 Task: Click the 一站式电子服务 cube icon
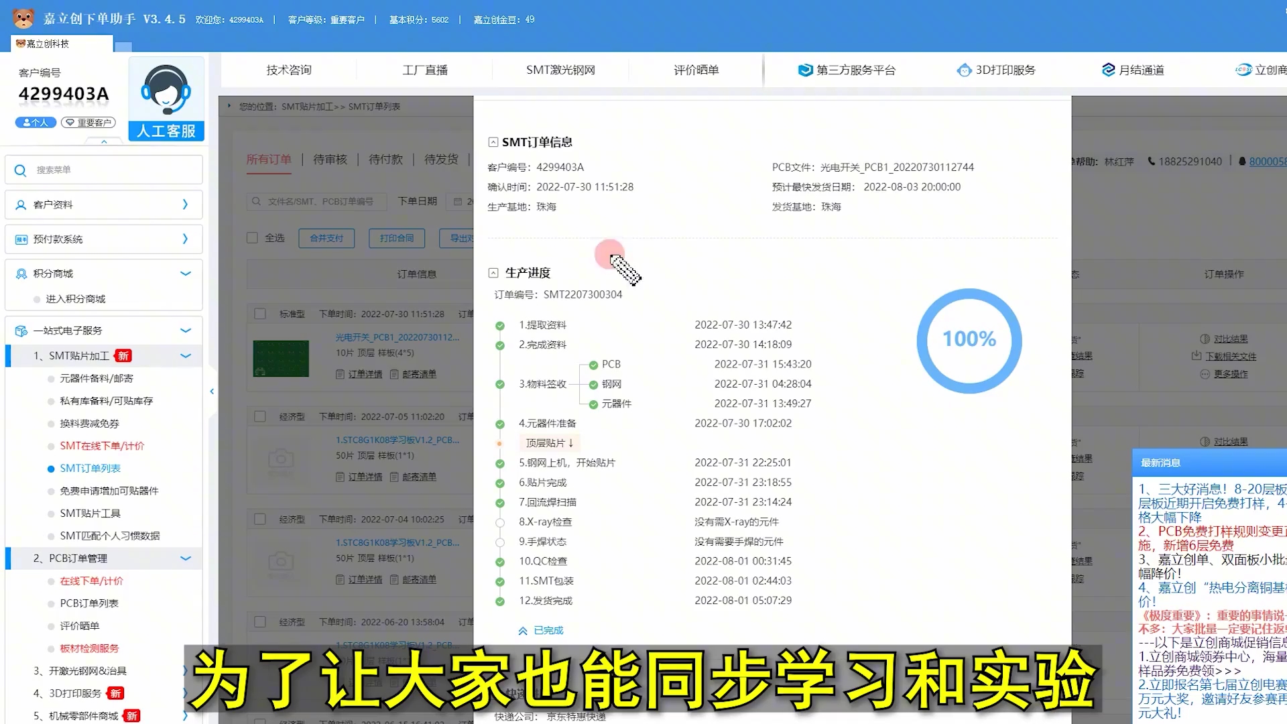tap(21, 330)
